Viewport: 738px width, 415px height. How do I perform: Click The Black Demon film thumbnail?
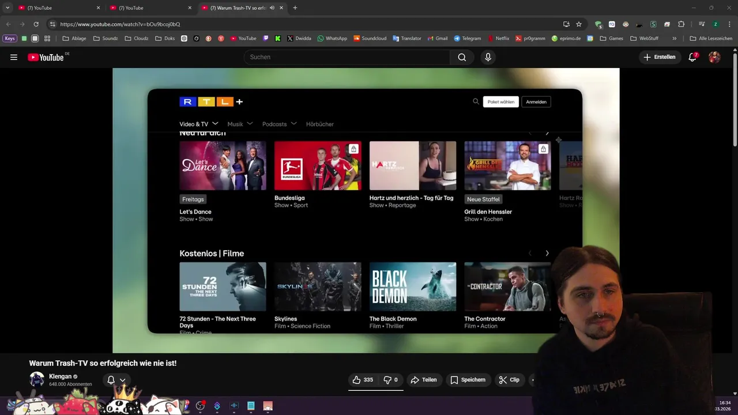[x=413, y=286]
